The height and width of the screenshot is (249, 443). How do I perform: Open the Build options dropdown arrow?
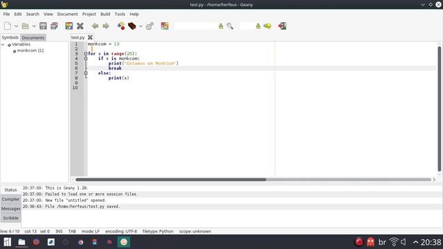pos(141,26)
